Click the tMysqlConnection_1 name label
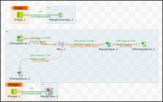The width and height of the screenshot is (163, 102). tap(61, 20)
